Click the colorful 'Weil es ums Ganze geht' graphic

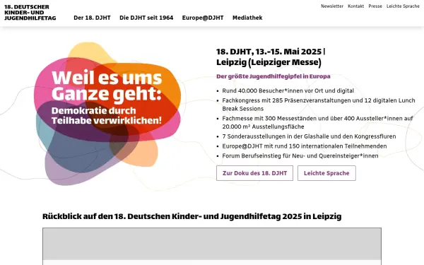(x=107, y=114)
